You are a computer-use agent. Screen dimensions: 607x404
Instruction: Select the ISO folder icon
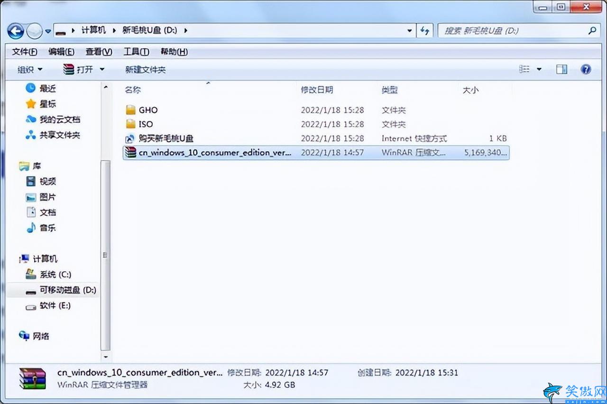[131, 124]
